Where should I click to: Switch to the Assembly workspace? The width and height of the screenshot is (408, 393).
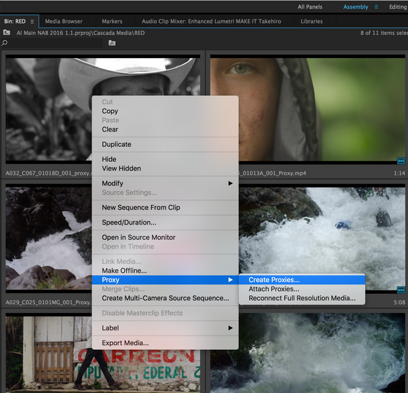point(355,7)
